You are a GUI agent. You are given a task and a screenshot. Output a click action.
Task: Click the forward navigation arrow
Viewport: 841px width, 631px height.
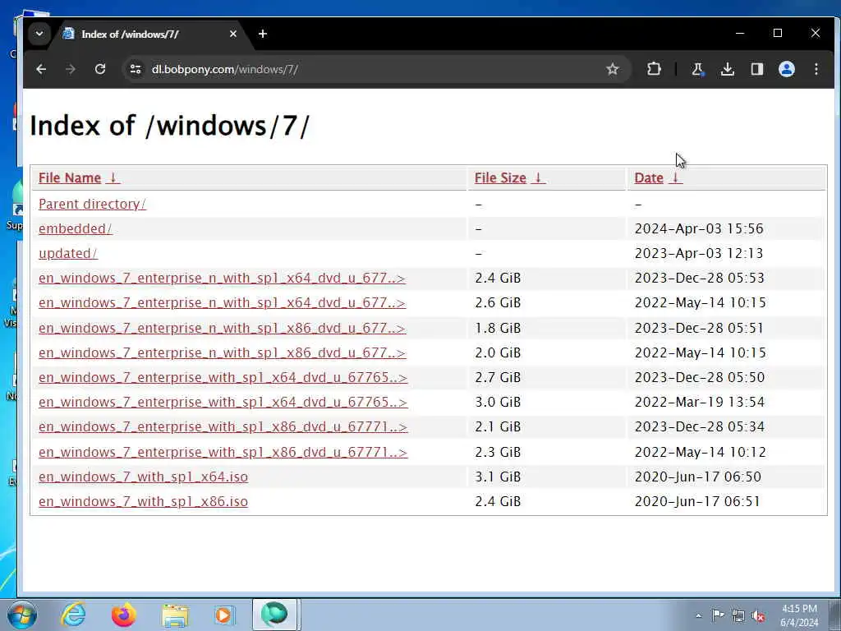click(71, 69)
